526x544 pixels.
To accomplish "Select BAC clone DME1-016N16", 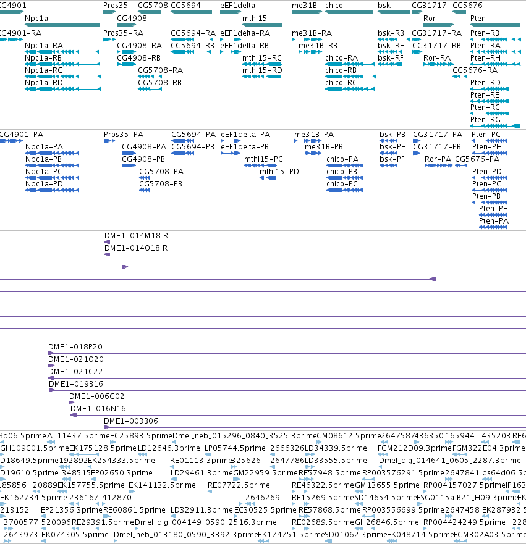I will (x=299, y=416).
